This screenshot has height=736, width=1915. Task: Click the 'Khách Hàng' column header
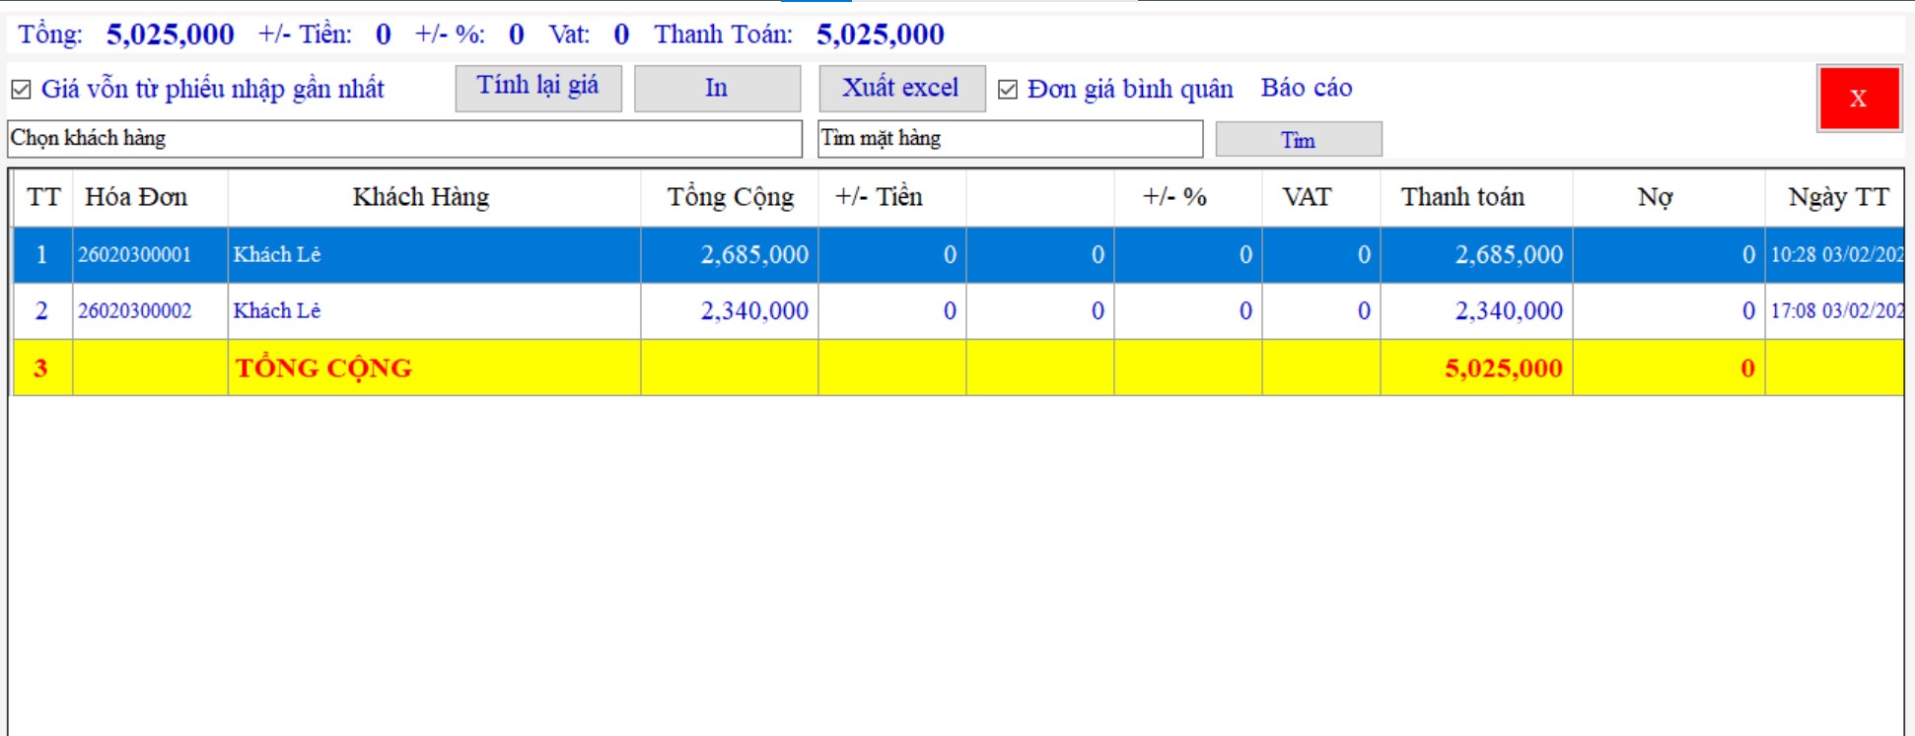click(x=421, y=198)
